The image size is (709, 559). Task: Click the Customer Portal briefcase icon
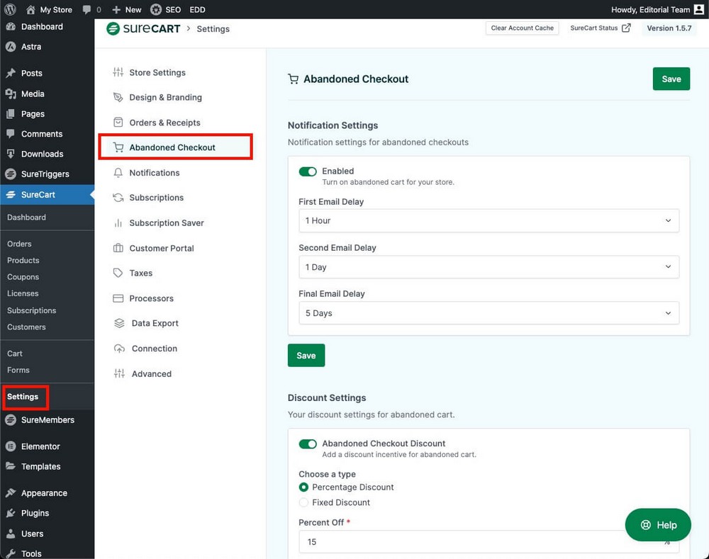(x=118, y=249)
